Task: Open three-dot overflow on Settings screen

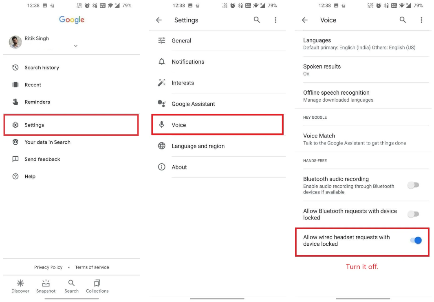Action: point(275,20)
